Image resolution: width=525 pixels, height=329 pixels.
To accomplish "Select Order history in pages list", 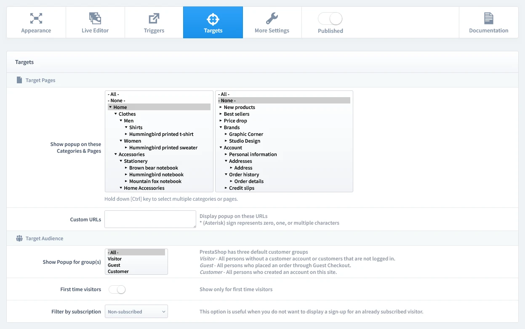I will tap(244, 175).
